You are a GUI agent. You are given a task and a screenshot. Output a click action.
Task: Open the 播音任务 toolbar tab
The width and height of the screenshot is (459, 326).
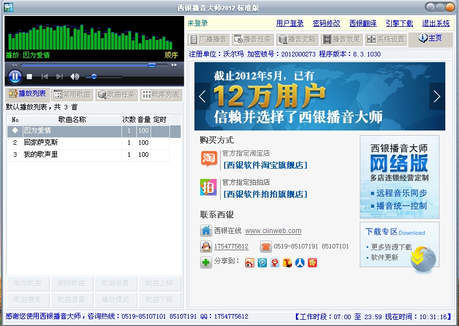click(x=253, y=39)
